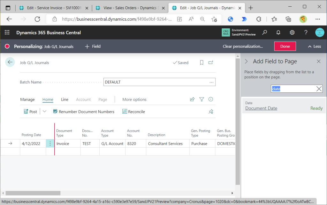Switch to the Sales Orders browser tab

click(130, 8)
